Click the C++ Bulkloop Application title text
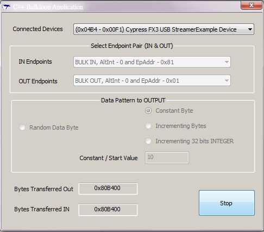 tap(48, 7)
